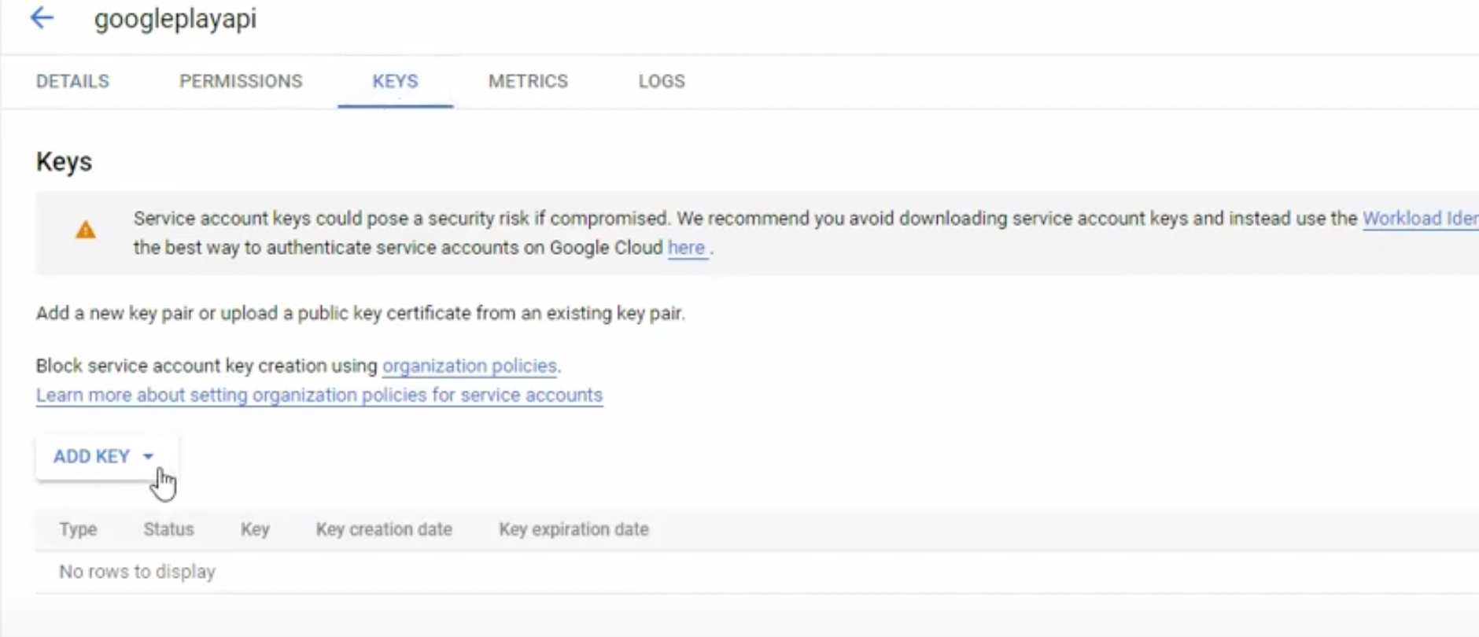Click the Keys section heading

(64, 162)
